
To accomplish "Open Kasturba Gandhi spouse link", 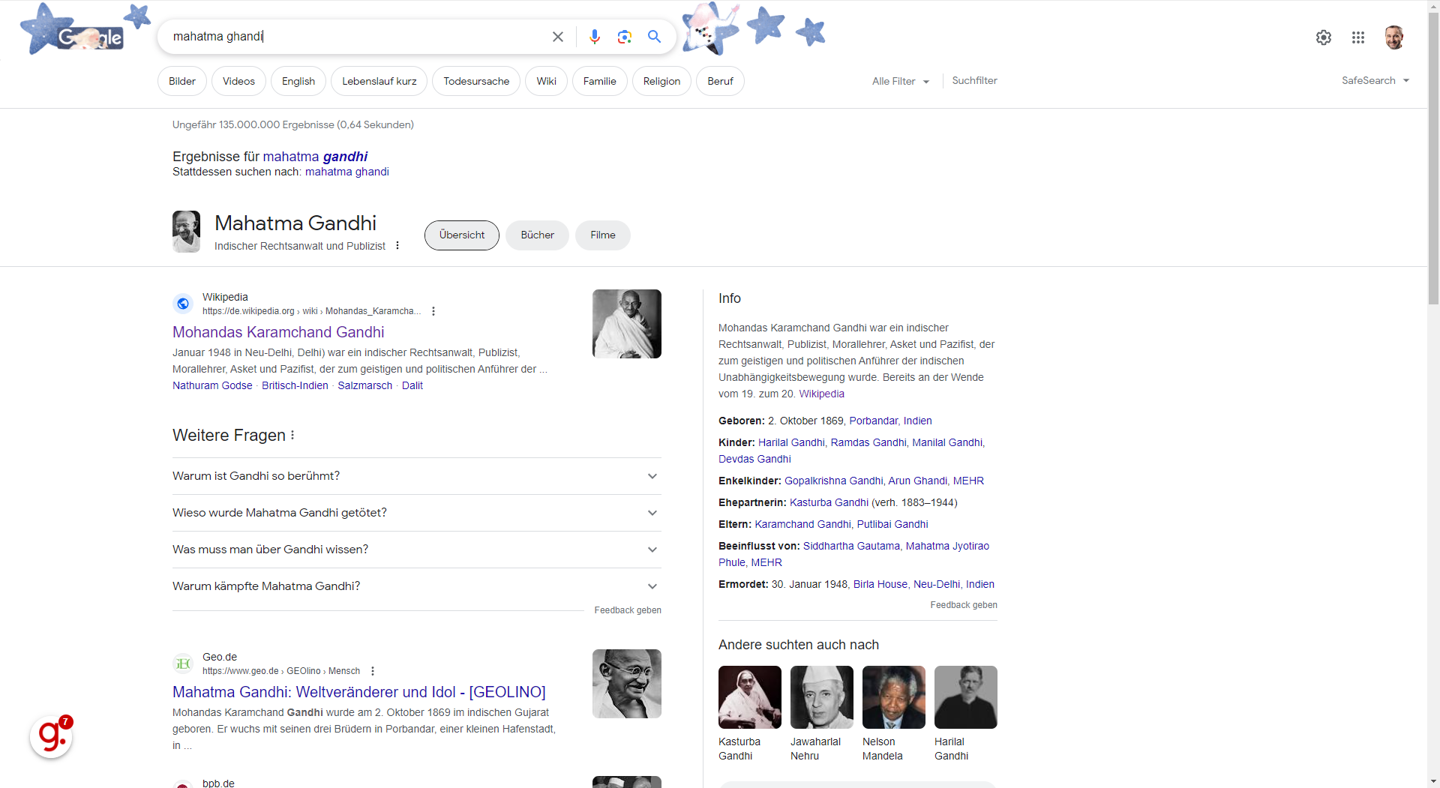I will tap(829, 502).
